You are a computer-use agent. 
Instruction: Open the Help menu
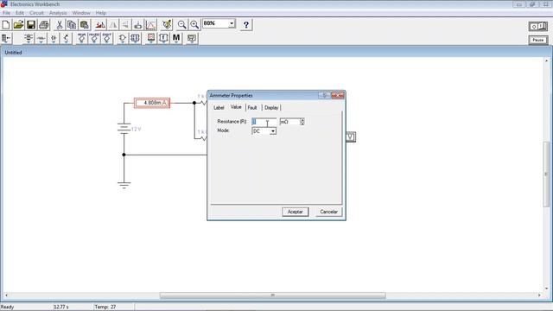[x=101, y=13]
